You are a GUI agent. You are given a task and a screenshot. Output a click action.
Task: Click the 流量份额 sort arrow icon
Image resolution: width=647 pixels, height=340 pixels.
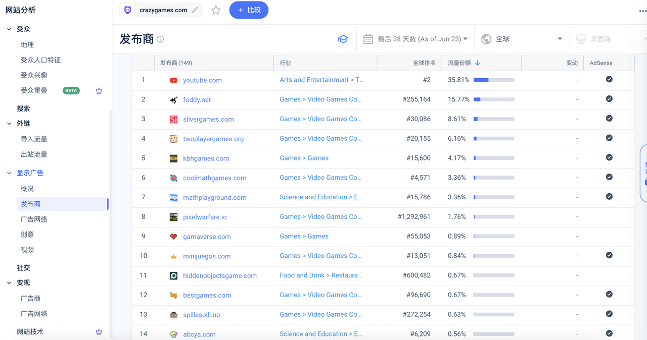[x=478, y=63]
